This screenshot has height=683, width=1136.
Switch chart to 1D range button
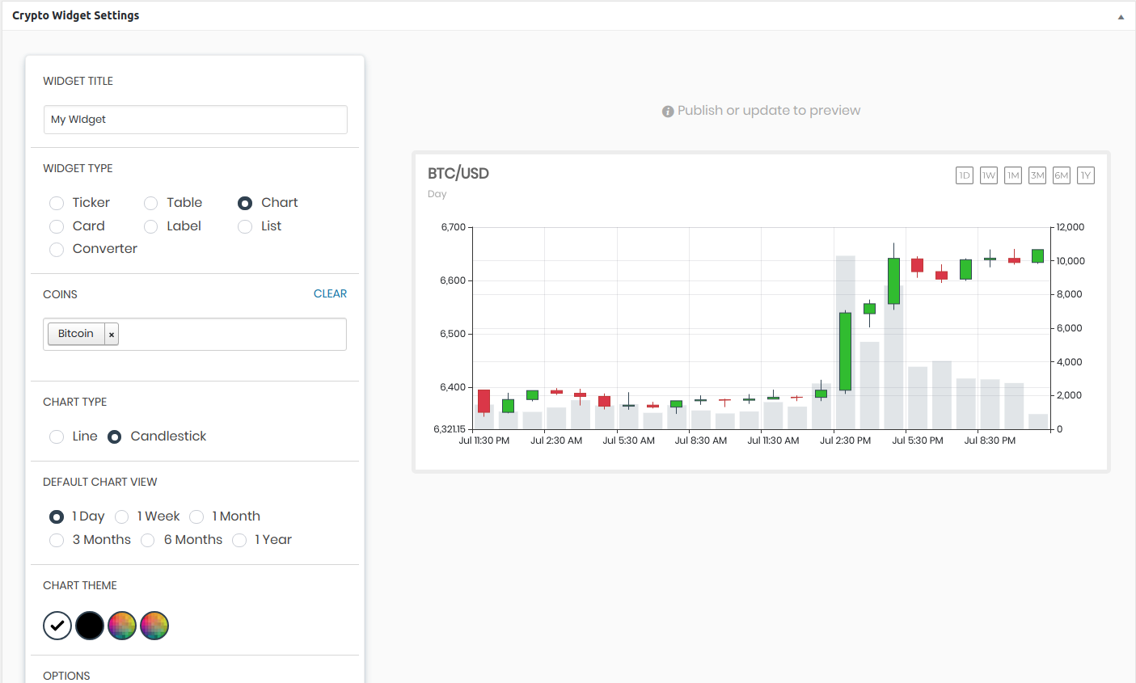(x=964, y=175)
